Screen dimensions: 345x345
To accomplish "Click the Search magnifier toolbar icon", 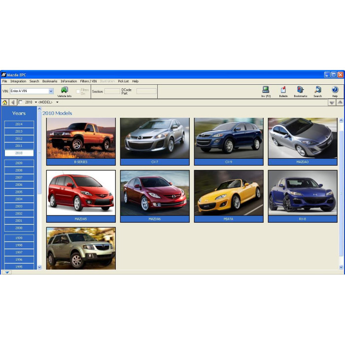I will [x=318, y=92].
